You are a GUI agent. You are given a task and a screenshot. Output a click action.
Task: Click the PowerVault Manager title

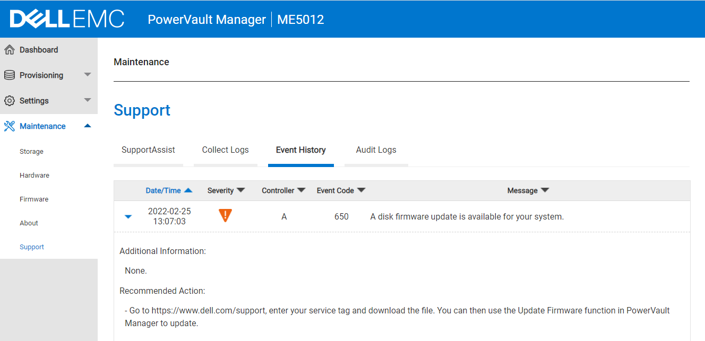(207, 20)
